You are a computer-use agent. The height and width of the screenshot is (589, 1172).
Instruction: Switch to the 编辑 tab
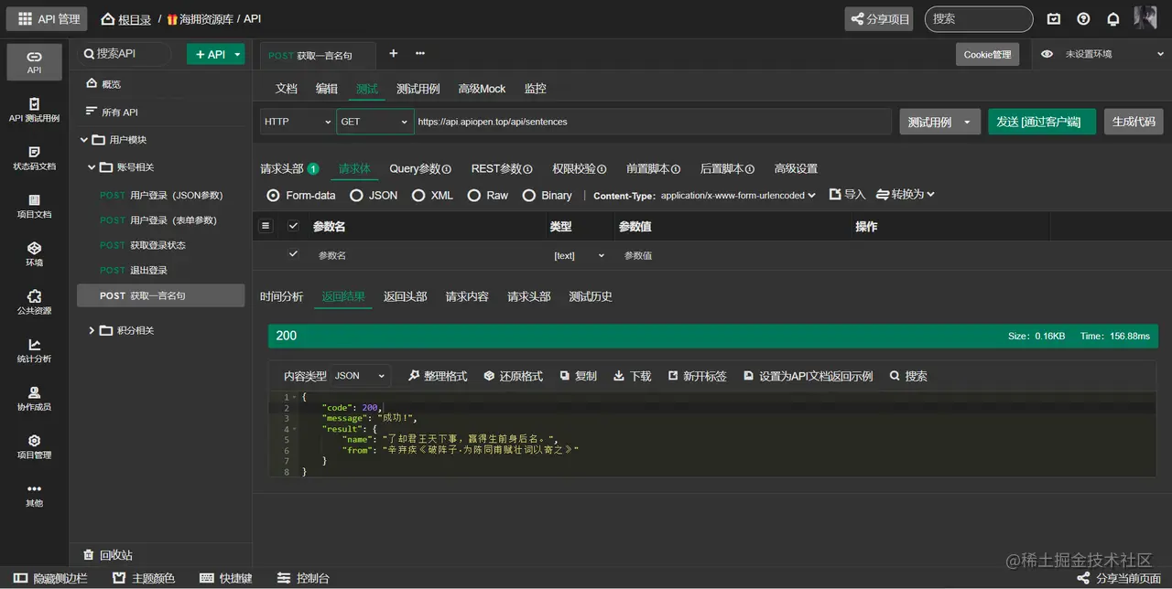coord(327,89)
